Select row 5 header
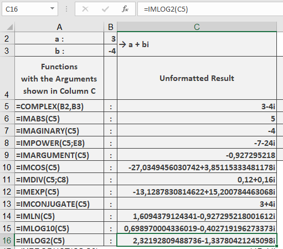Viewport: 283px width, 249px height. (x=7, y=106)
